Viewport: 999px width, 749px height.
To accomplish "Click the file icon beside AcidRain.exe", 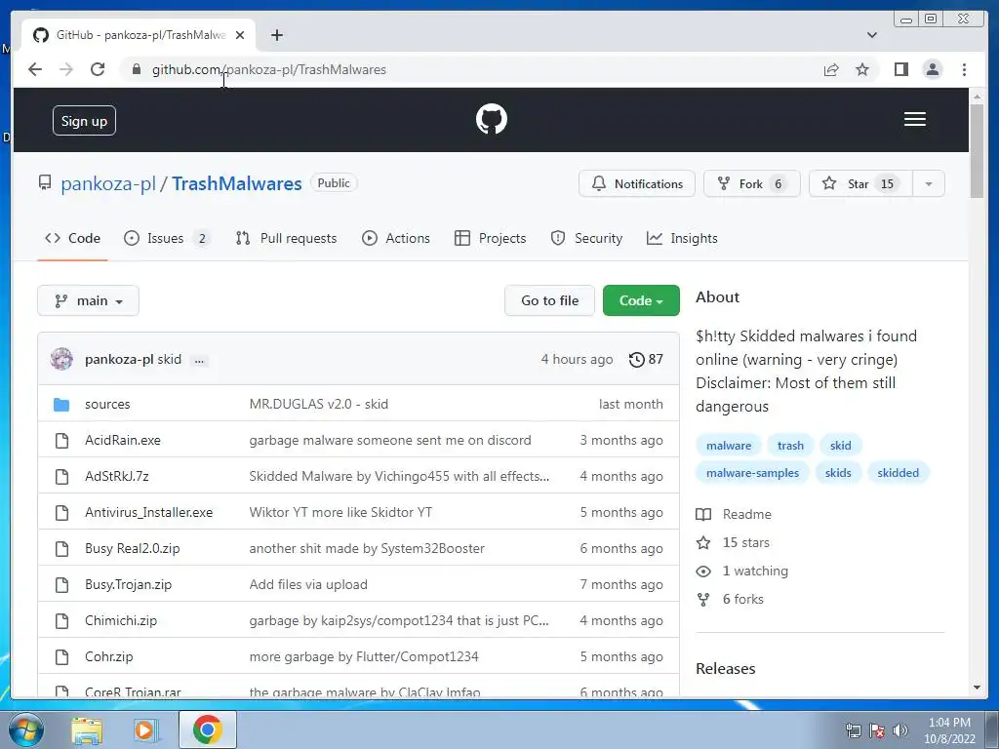I will 61,440.
